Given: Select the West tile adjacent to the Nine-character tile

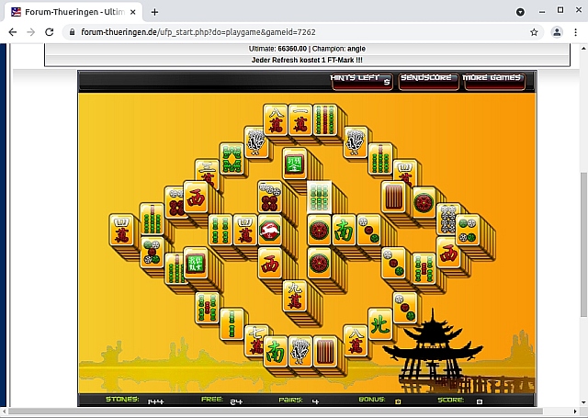Looking at the screenshot, I should click(270, 263).
